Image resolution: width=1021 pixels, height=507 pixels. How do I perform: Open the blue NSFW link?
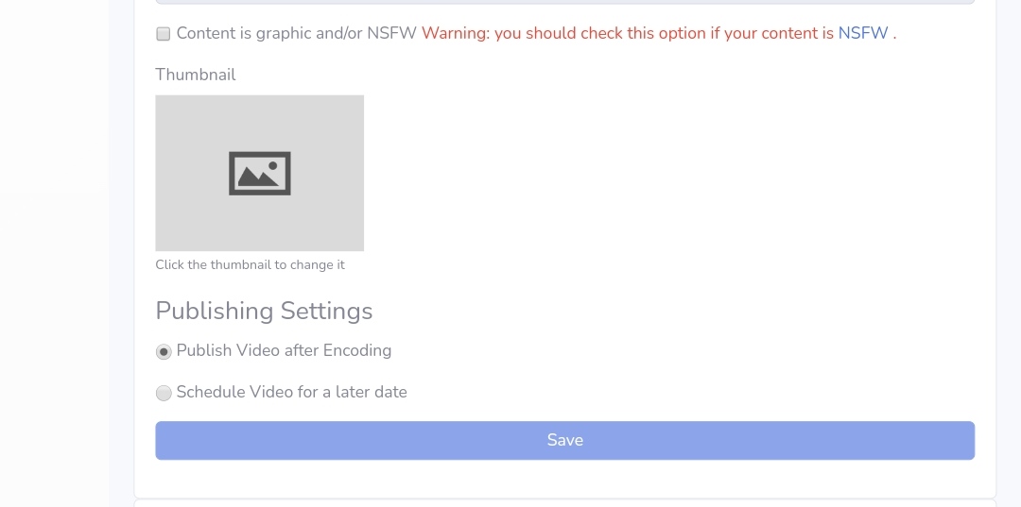click(x=863, y=33)
